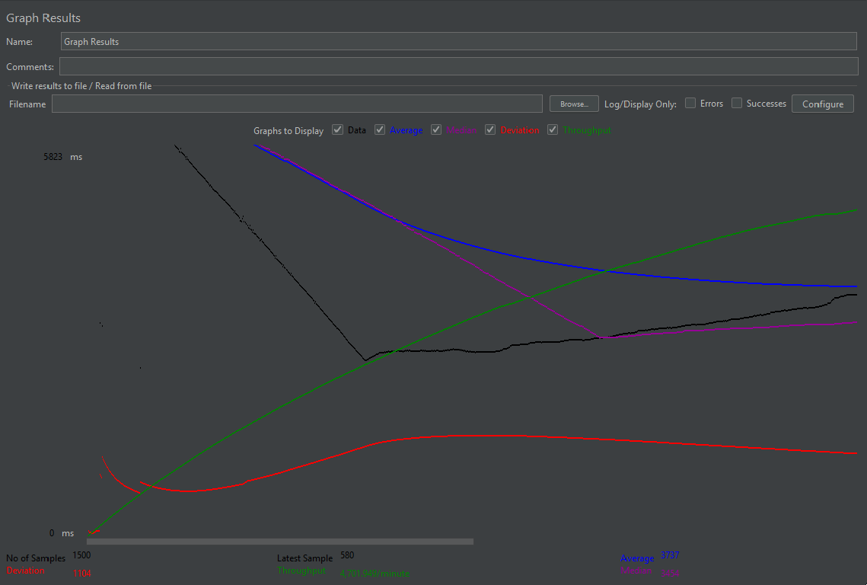Click into the Name text field
This screenshot has height=585, width=867.
458,41
